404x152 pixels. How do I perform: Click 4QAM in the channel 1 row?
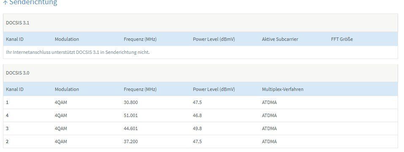coord(61,102)
